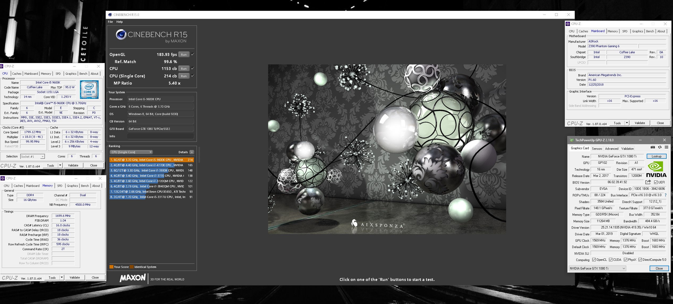Viewport: 673px width, 304px height.
Task: Click Validate in the CPU-Z Mainboard window
Action: 640,123
